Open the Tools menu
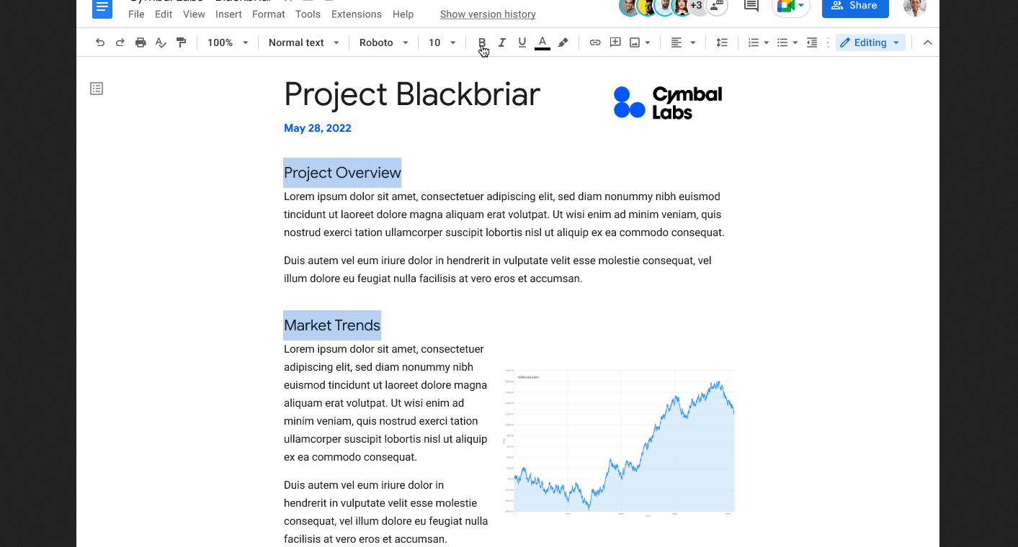The width and height of the screenshot is (1018, 547). pyautogui.click(x=308, y=14)
